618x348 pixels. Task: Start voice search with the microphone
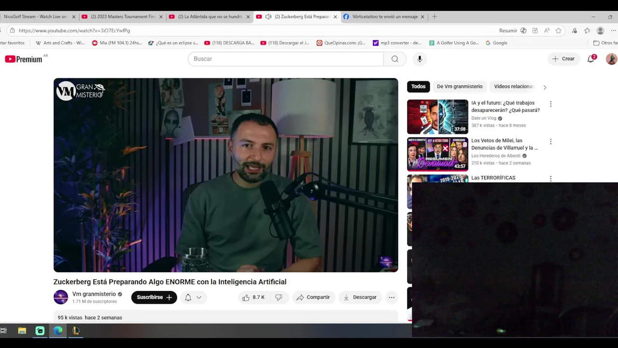[420, 59]
